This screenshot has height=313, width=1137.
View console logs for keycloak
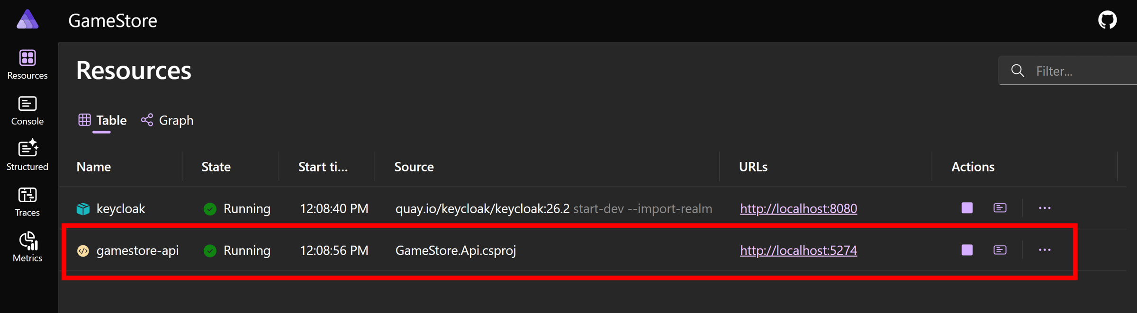coord(1000,208)
